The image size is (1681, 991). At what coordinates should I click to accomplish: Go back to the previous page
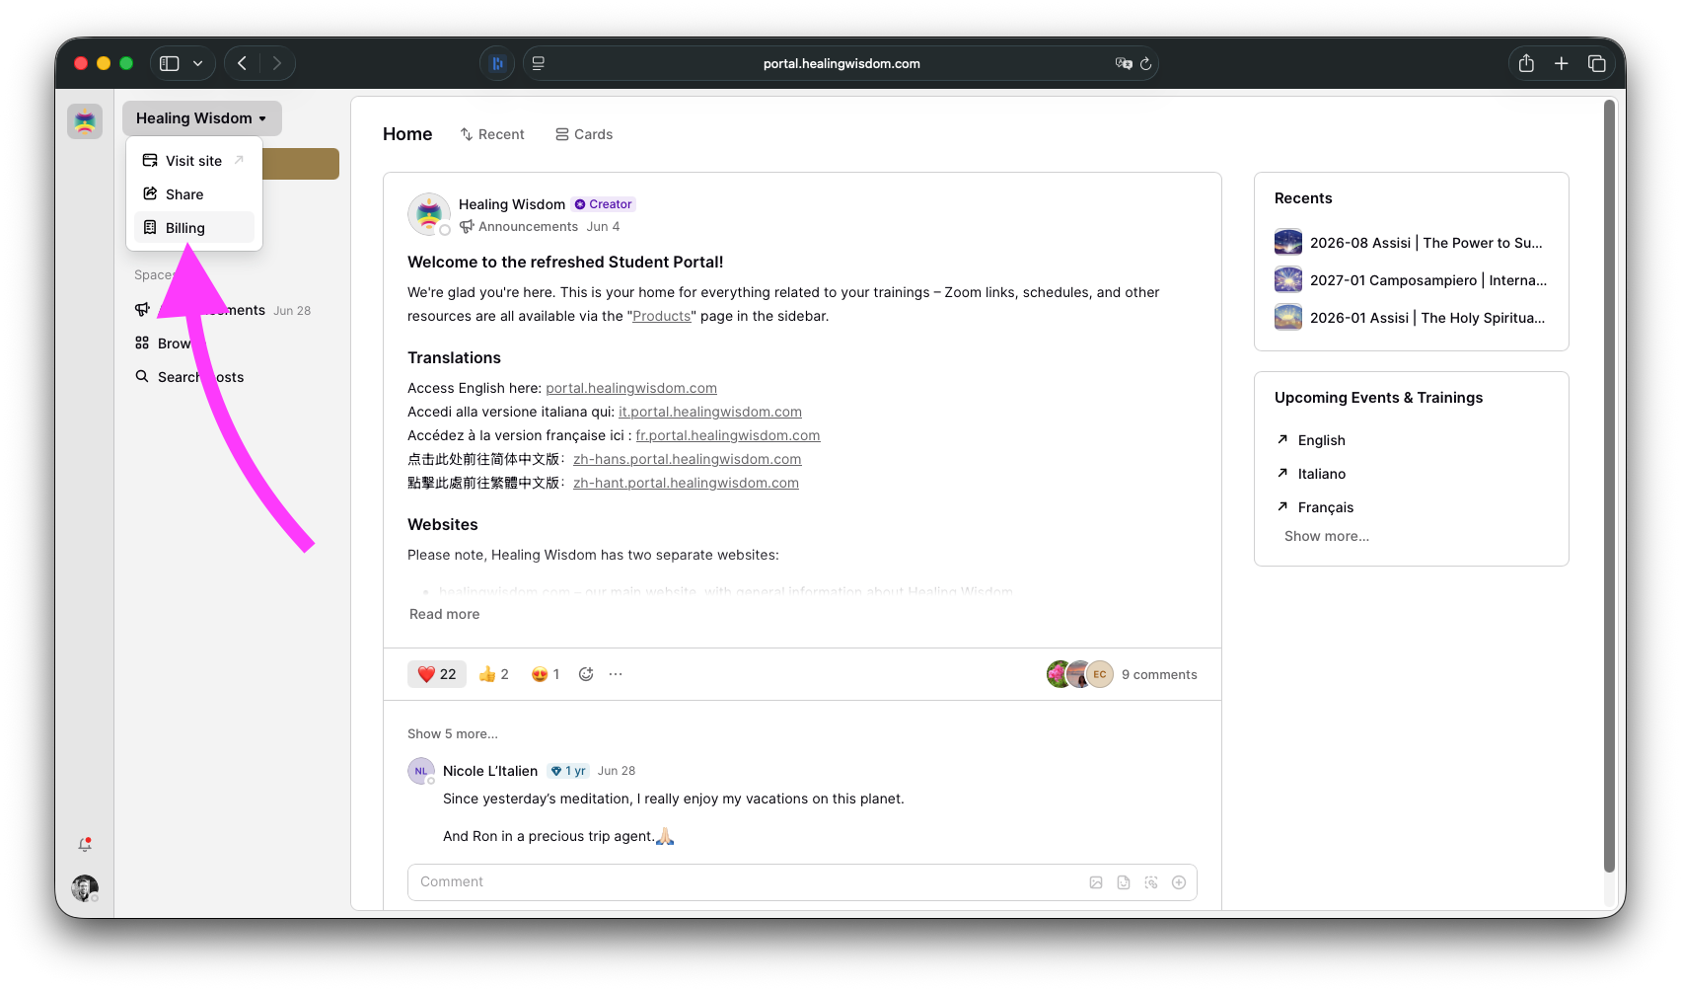pyautogui.click(x=242, y=63)
